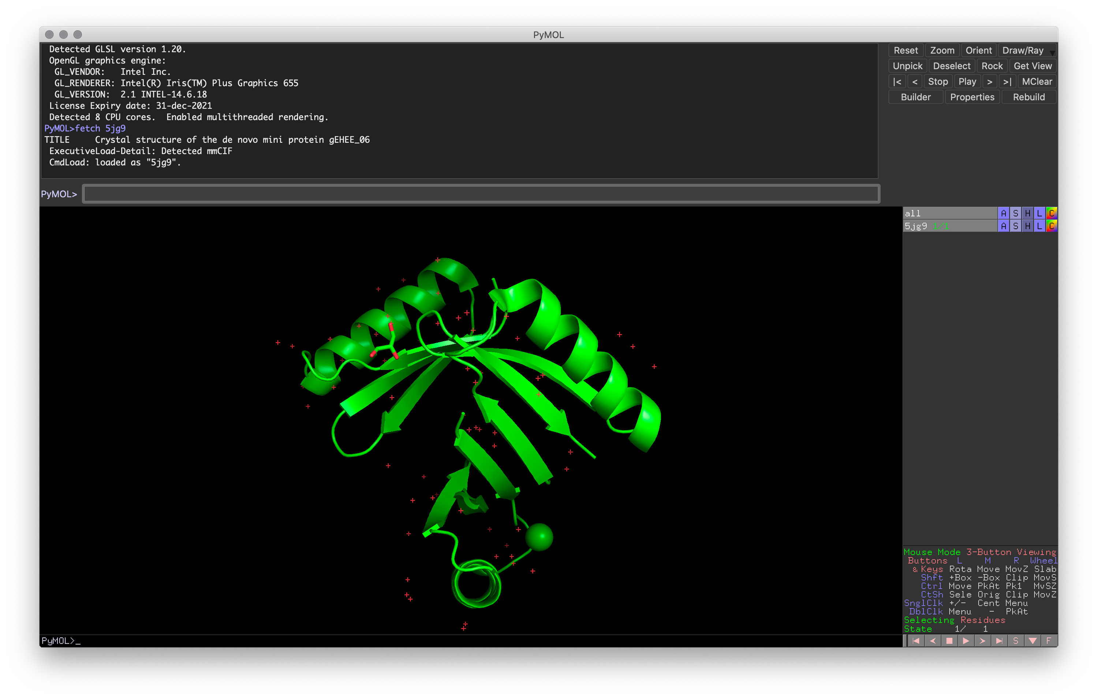Click the MClear button
Viewport: 1098px width, 700px height.
(x=1037, y=81)
